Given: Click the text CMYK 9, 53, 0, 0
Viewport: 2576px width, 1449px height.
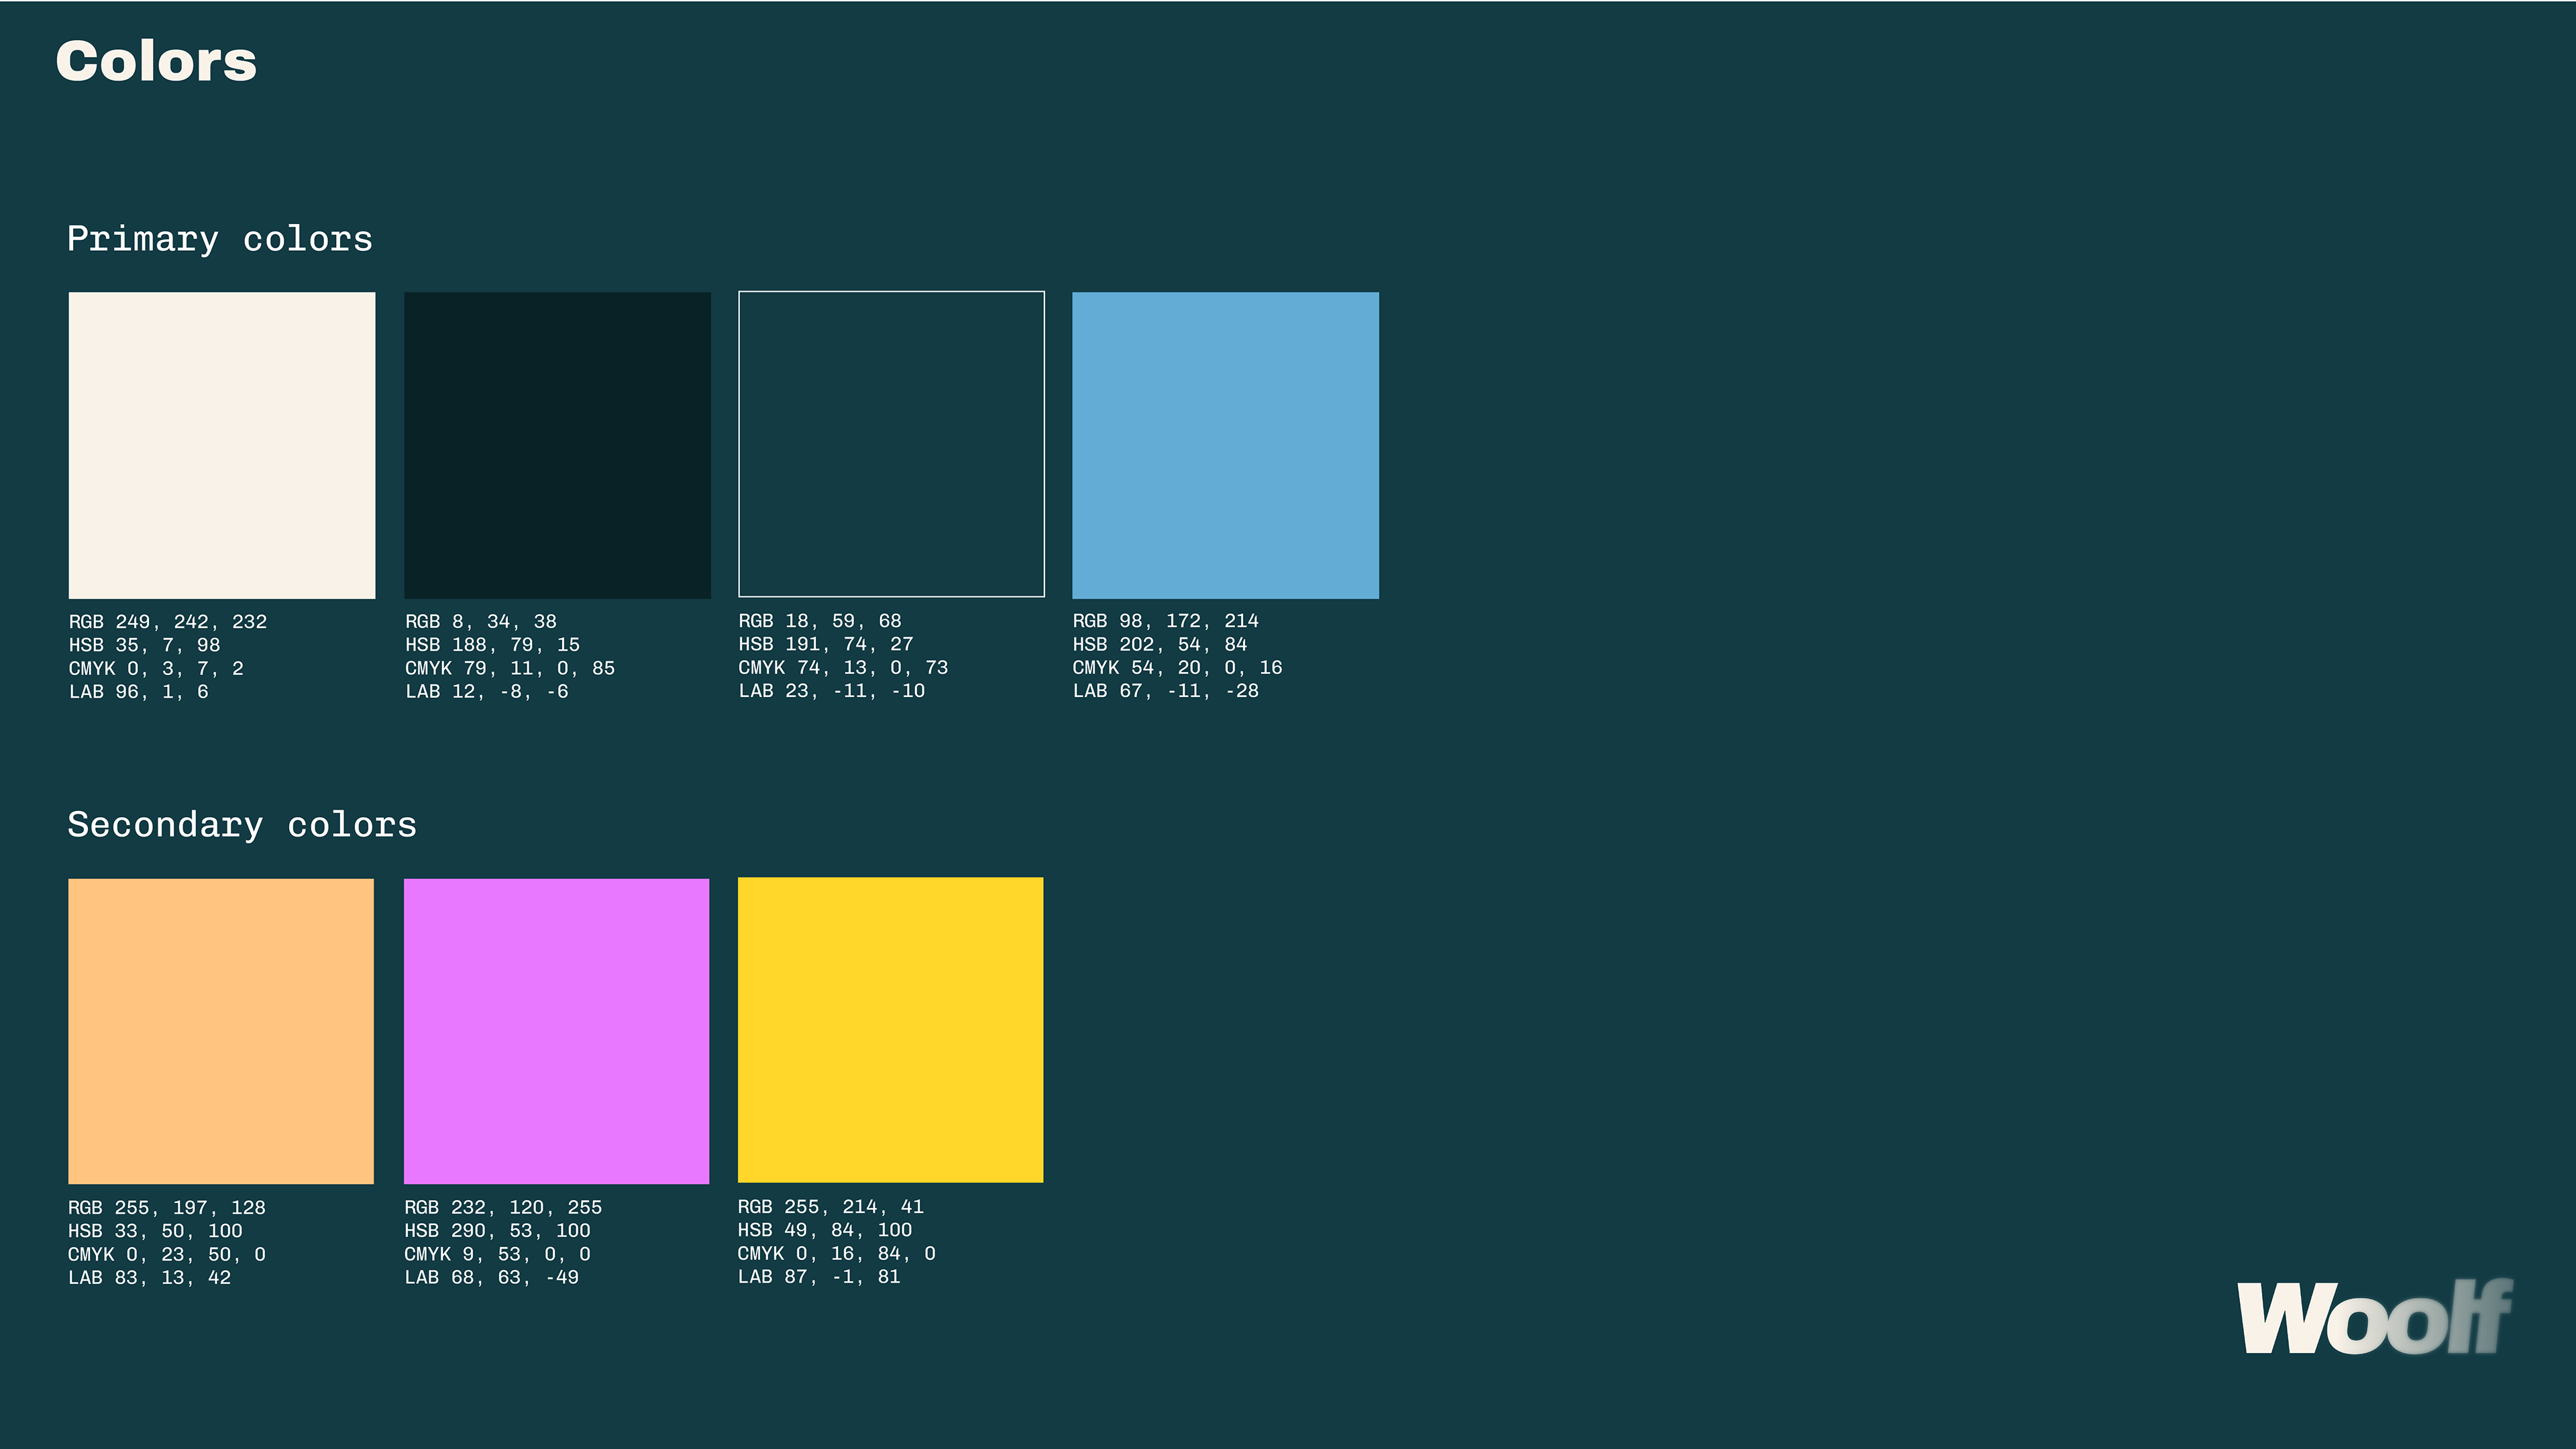Looking at the screenshot, I should [497, 1254].
